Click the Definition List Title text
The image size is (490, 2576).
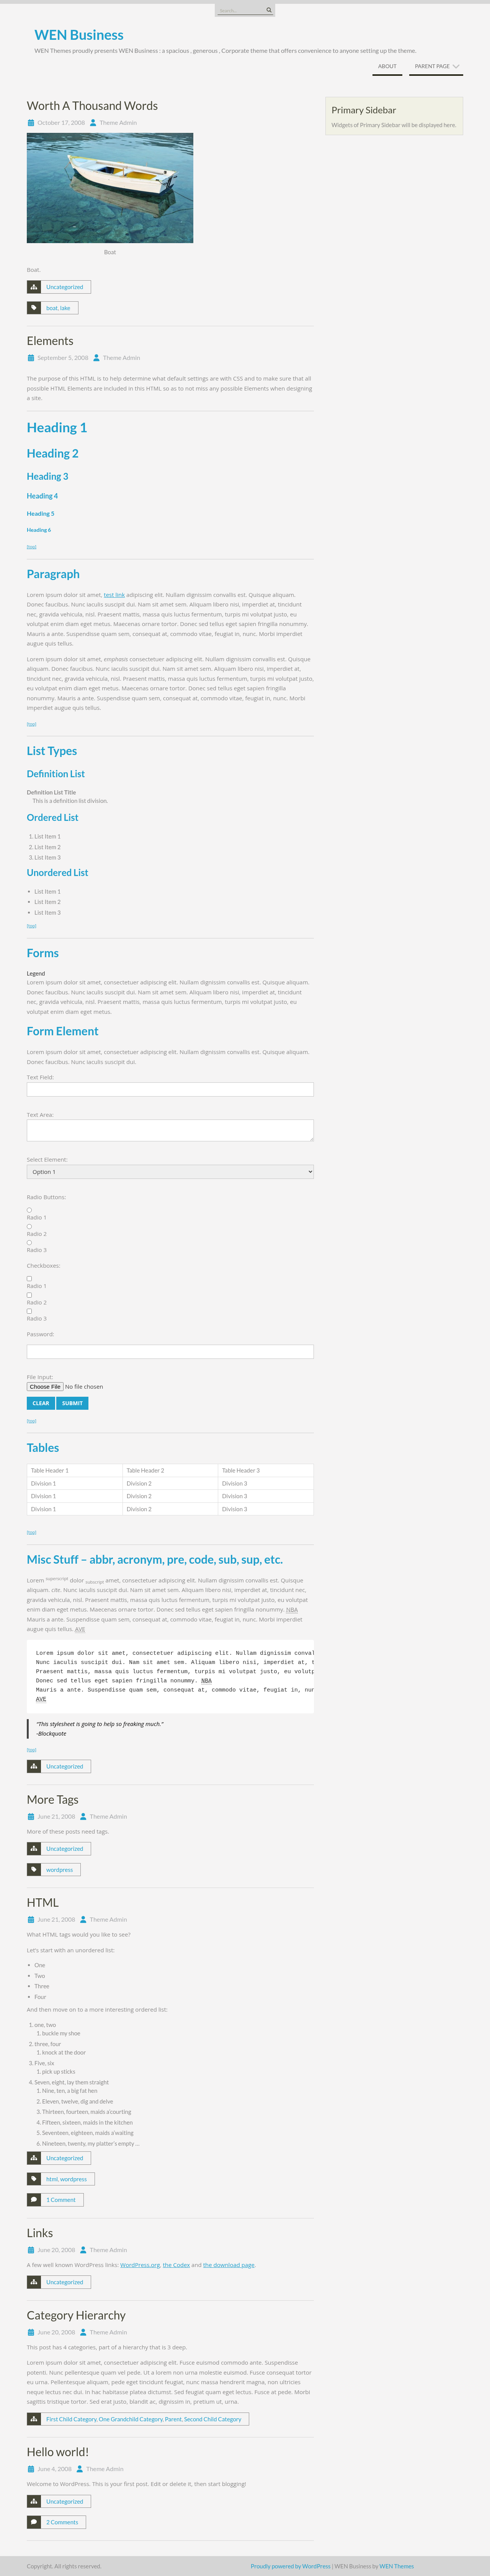[x=51, y=792]
